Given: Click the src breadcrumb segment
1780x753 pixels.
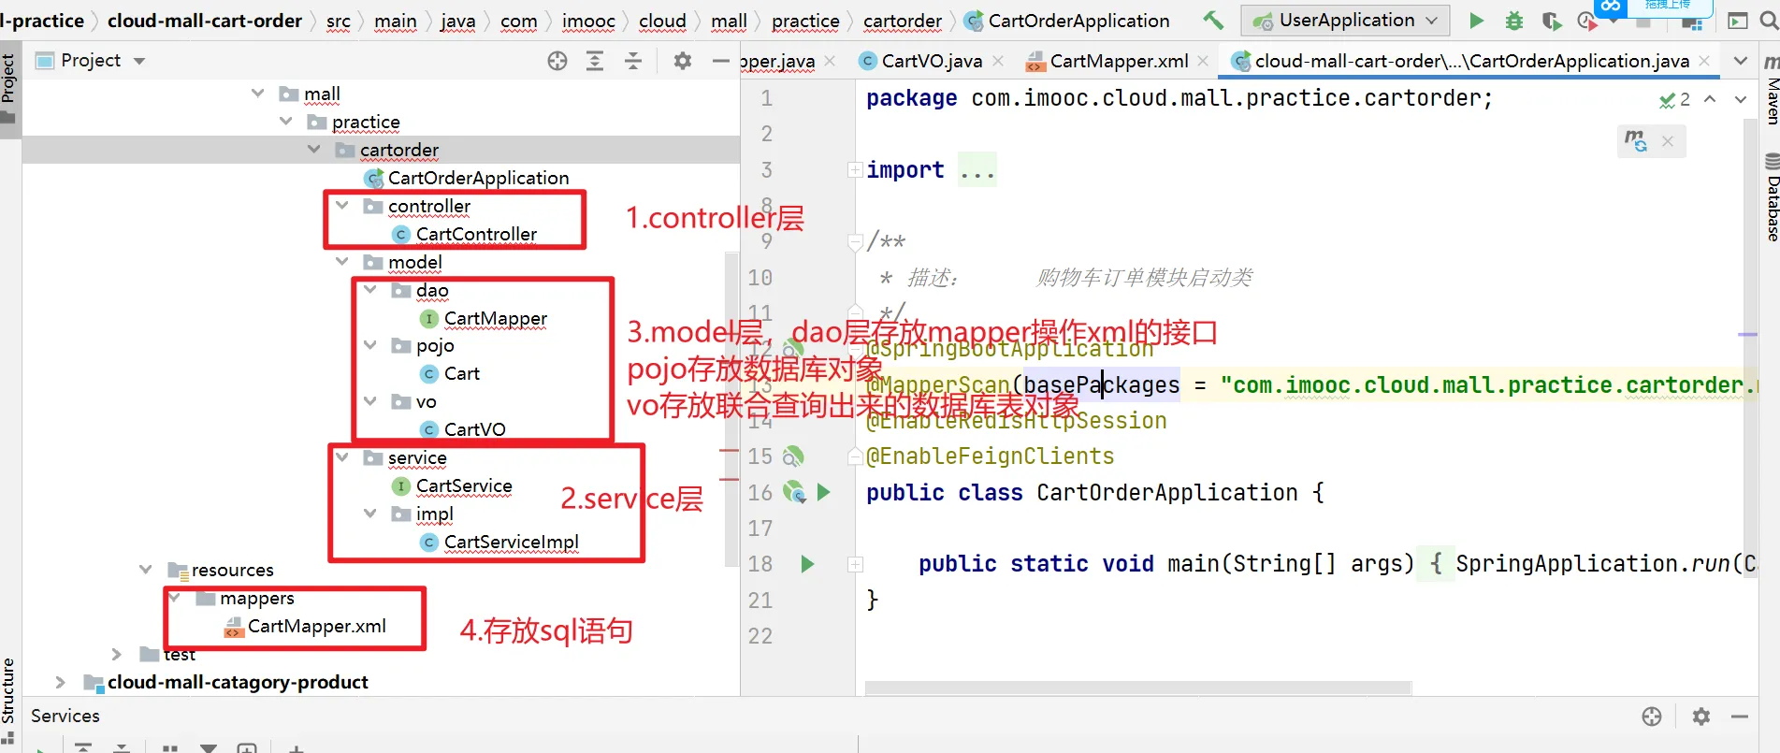Looking at the screenshot, I should click(x=339, y=21).
